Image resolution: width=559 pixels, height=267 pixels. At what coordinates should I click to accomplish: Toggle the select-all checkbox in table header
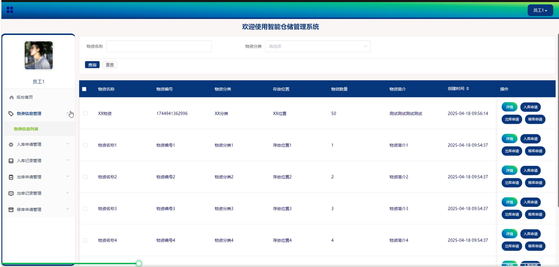pyautogui.click(x=84, y=89)
